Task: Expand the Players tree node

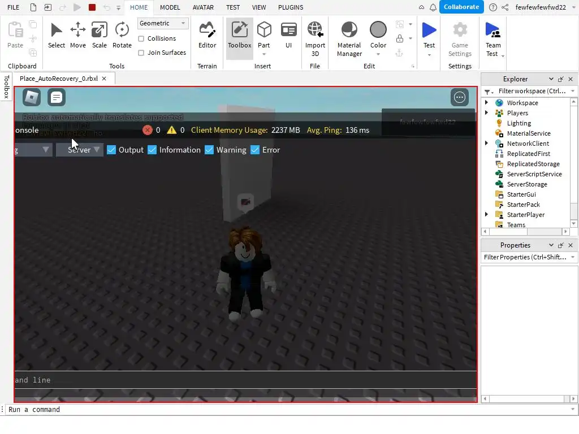Action: tap(486, 113)
